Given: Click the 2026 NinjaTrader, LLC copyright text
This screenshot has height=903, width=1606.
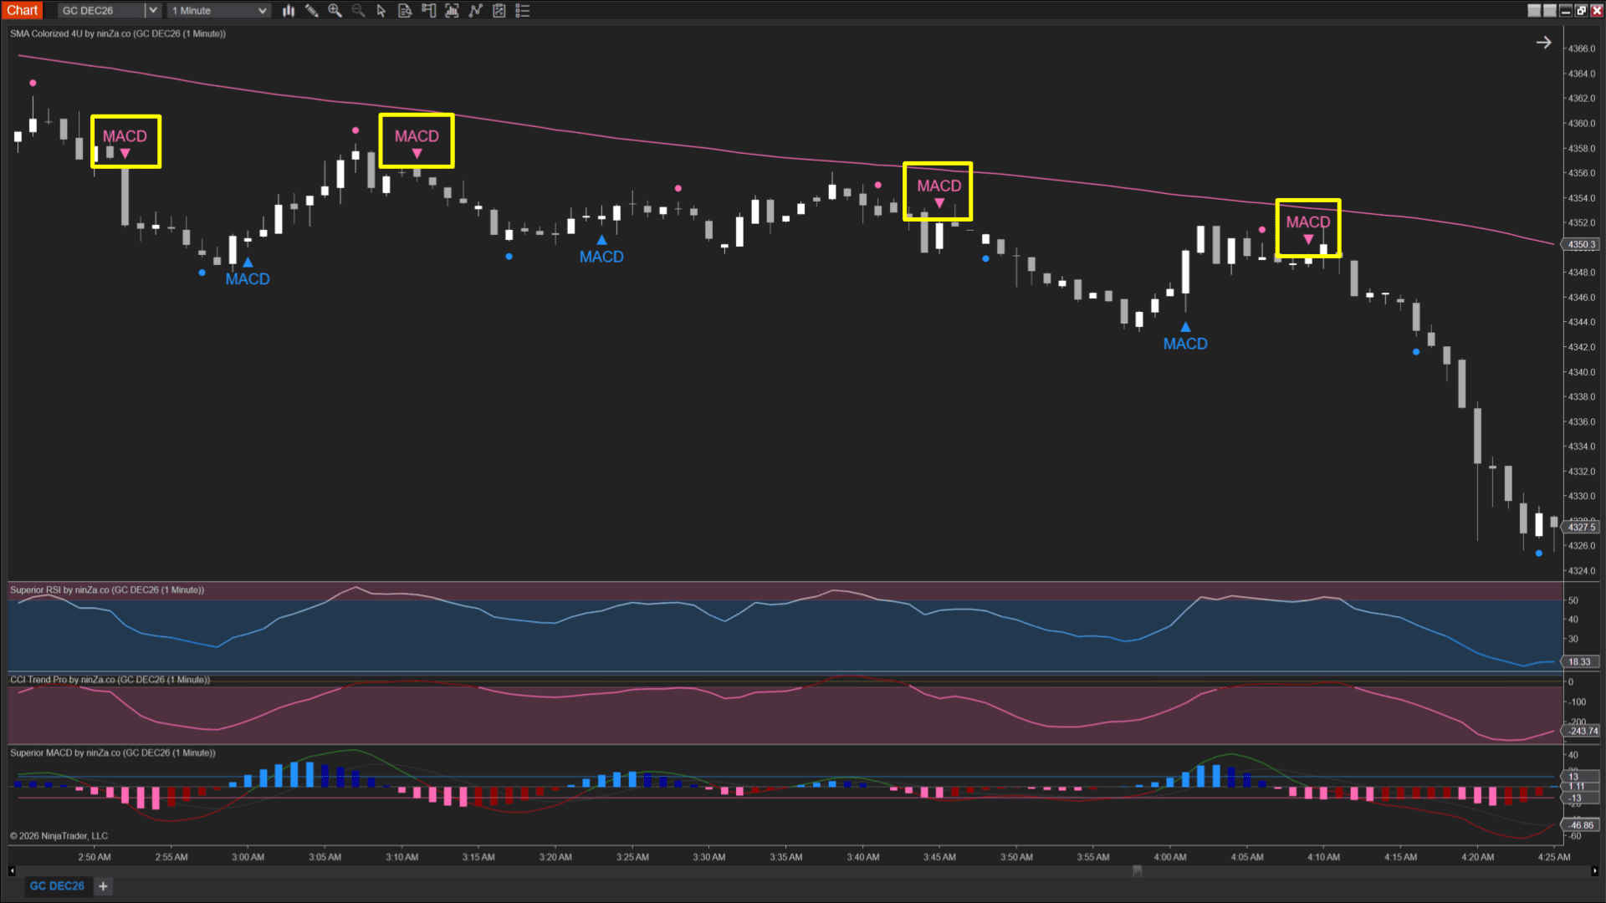Looking at the screenshot, I should (x=59, y=836).
